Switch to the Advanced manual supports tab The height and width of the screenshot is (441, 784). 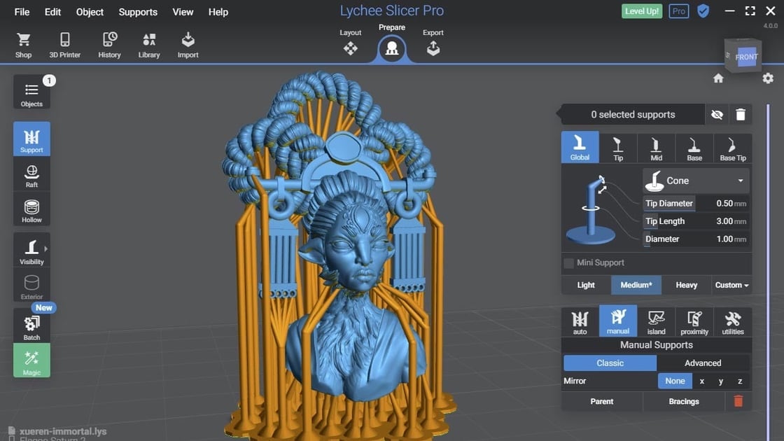703,363
